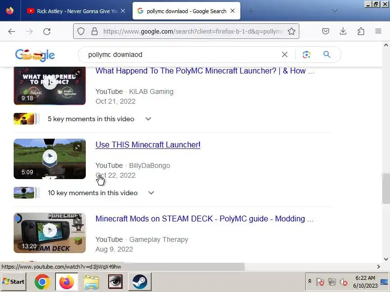Open the eye icon app on taskbar
Image resolution: width=390 pixels, height=292 pixels.
click(115, 282)
